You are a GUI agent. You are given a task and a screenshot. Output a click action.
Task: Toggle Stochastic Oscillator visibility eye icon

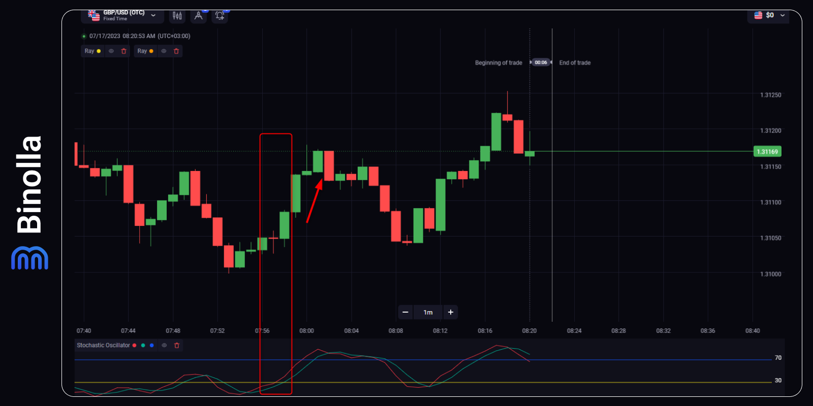point(164,346)
